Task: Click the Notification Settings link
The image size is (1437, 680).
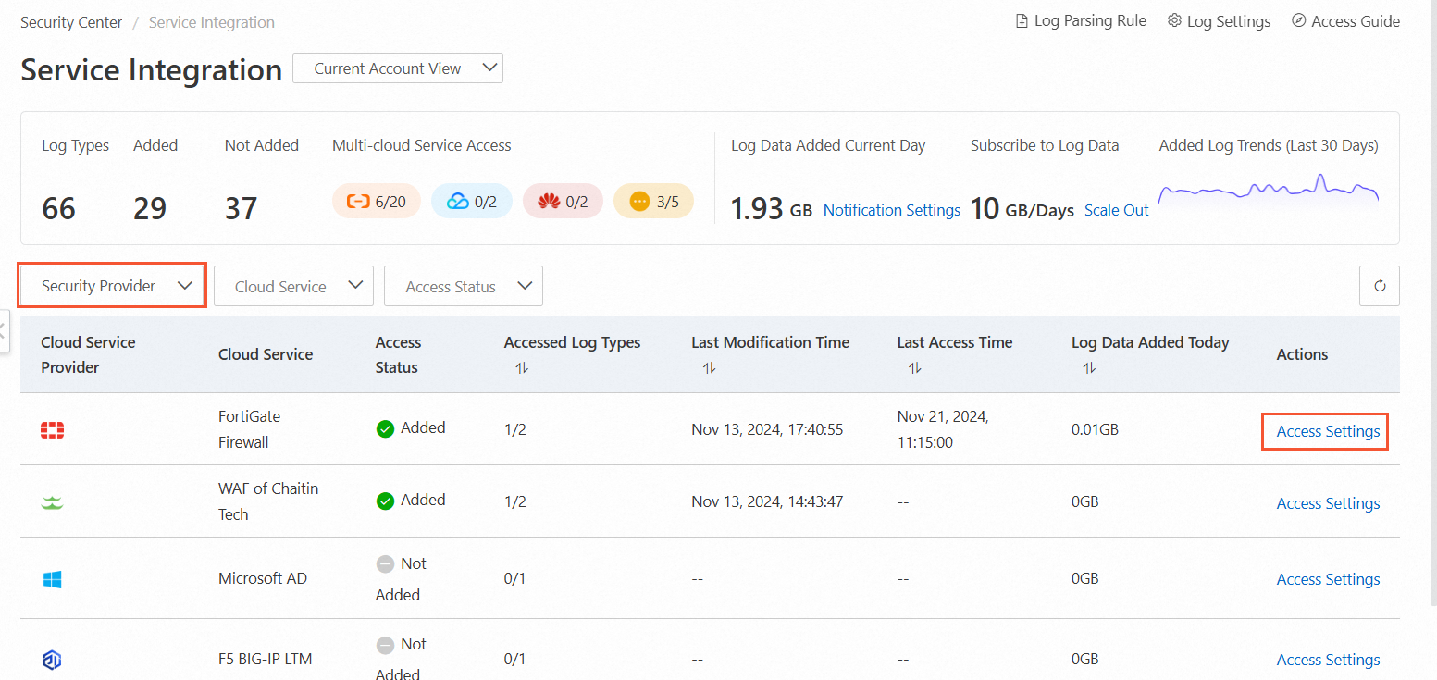Action: click(891, 210)
